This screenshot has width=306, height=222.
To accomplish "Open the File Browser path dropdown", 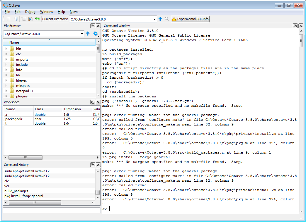I will coord(82,34).
